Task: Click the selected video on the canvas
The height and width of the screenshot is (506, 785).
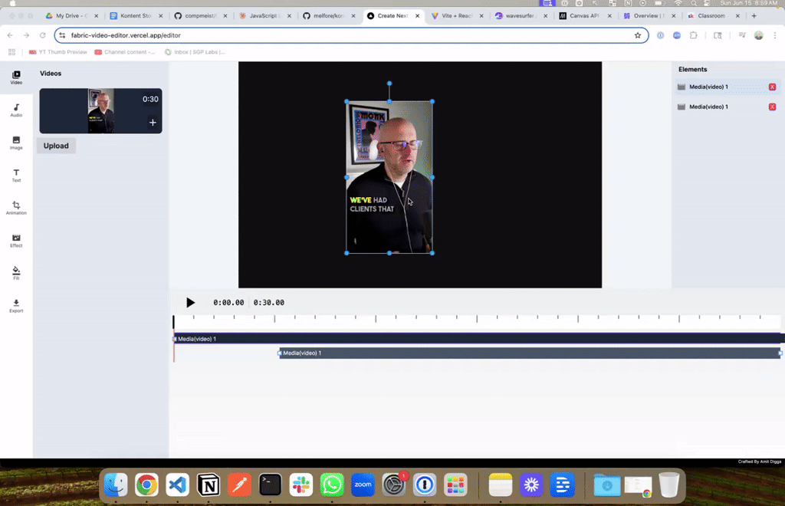Action: [x=389, y=177]
